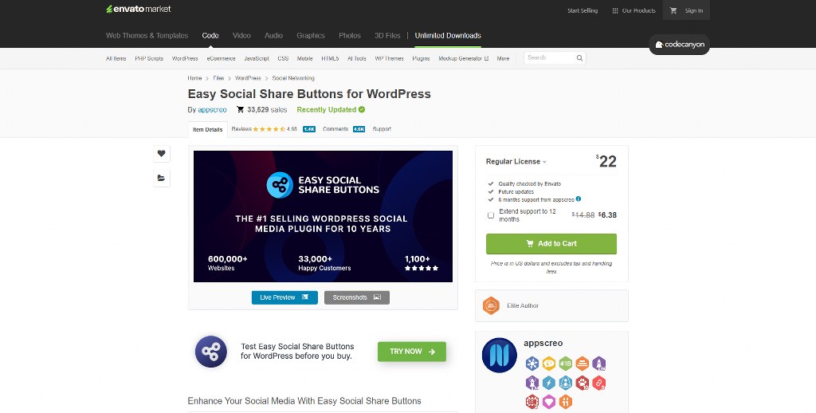Click the Envato Market logo
Image resolution: width=816 pixels, height=413 pixels.
(x=139, y=9)
